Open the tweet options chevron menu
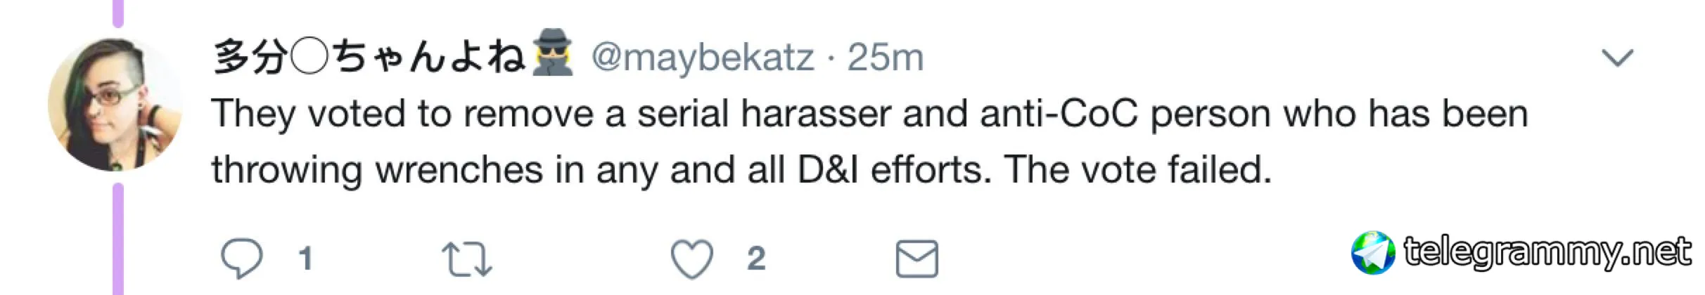The width and height of the screenshot is (1705, 295). click(1617, 58)
